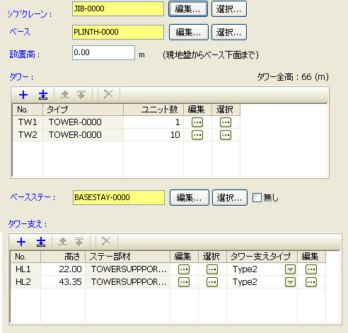Add a new row in the タワー table toolbar
The width and height of the screenshot is (348, 333).
(x=23, y=95)
